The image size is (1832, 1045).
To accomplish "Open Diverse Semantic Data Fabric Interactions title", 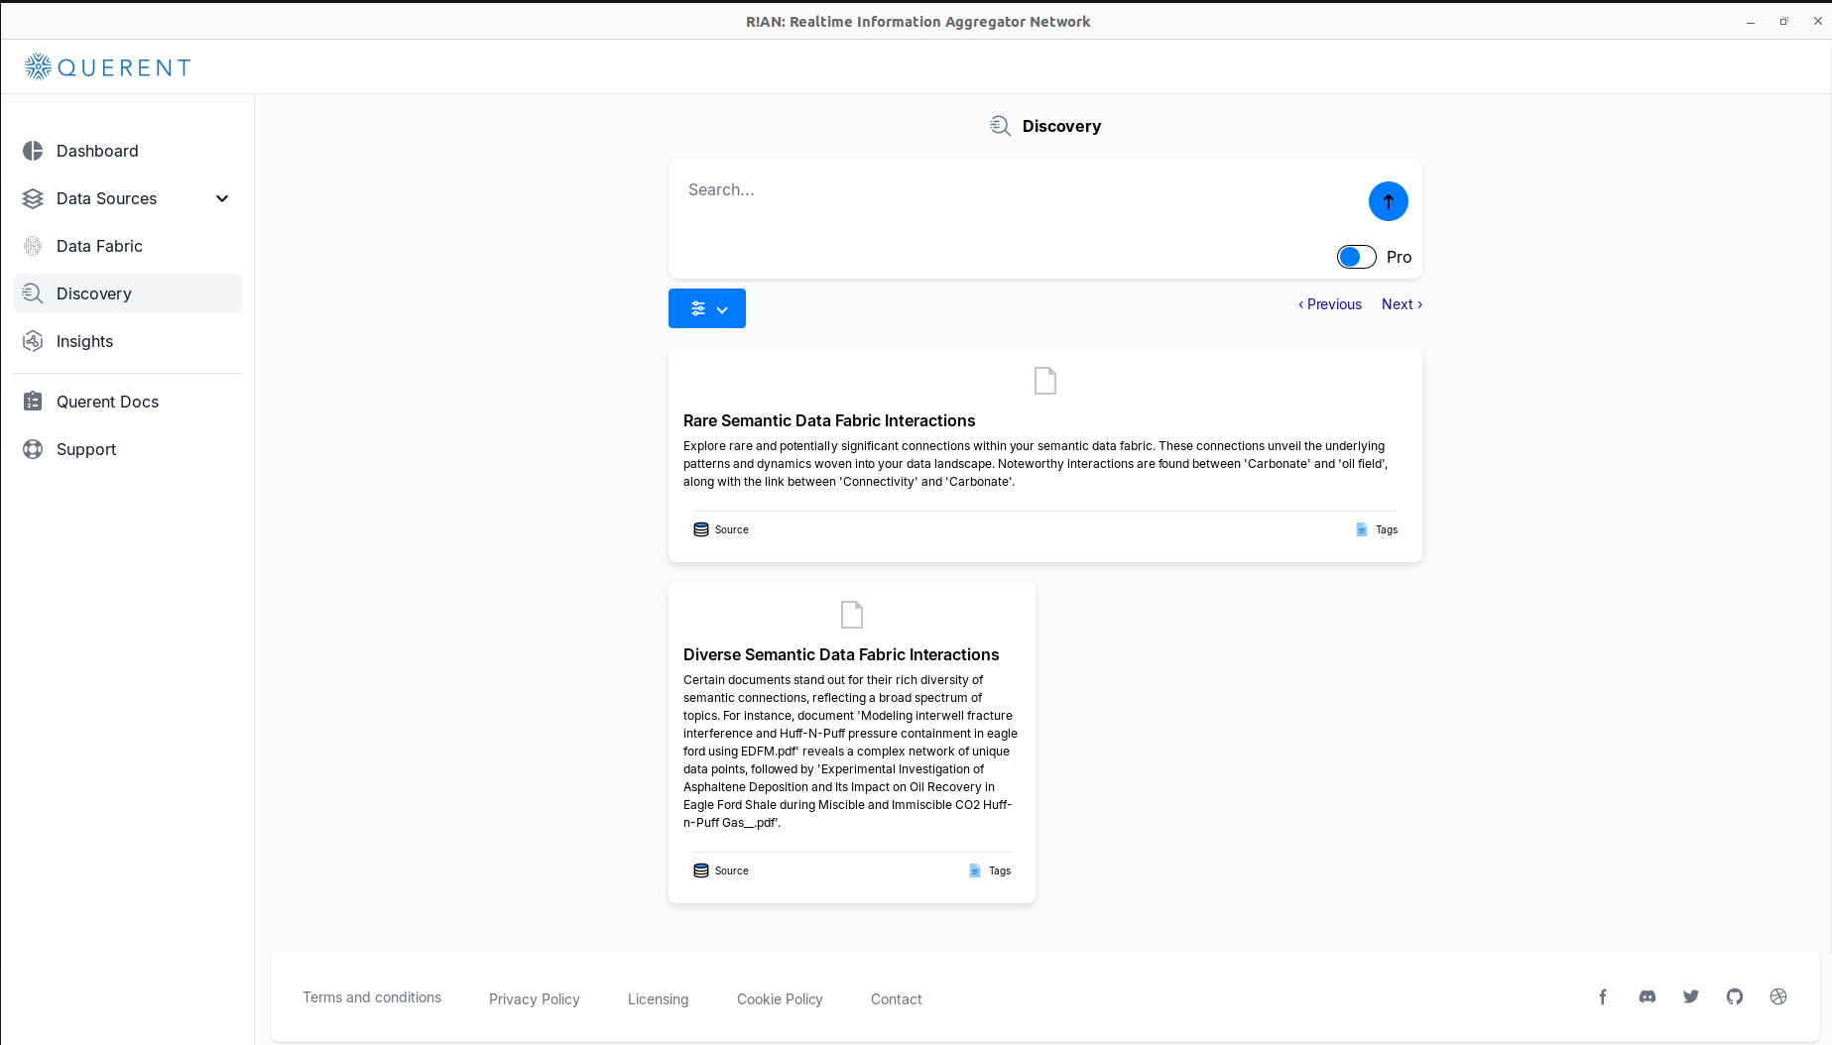I will click(x=841, y=654).
